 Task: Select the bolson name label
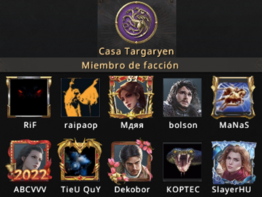[x=183, y=125]
